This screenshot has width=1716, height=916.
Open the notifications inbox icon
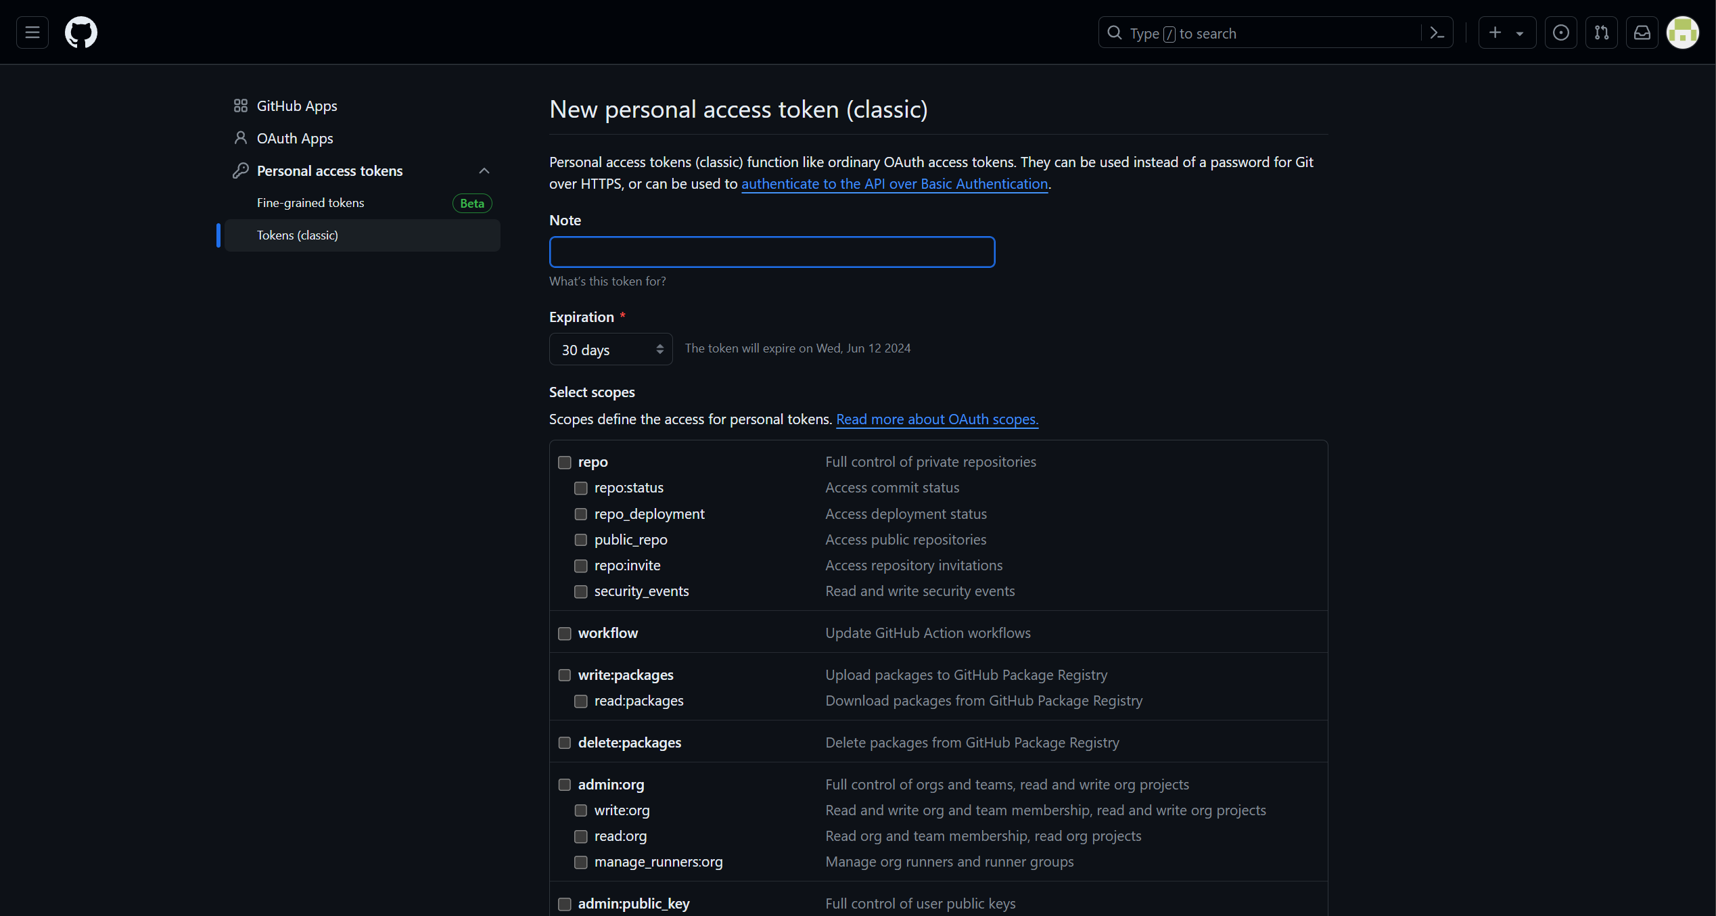pyautogui.click(x=1642, y=32)
